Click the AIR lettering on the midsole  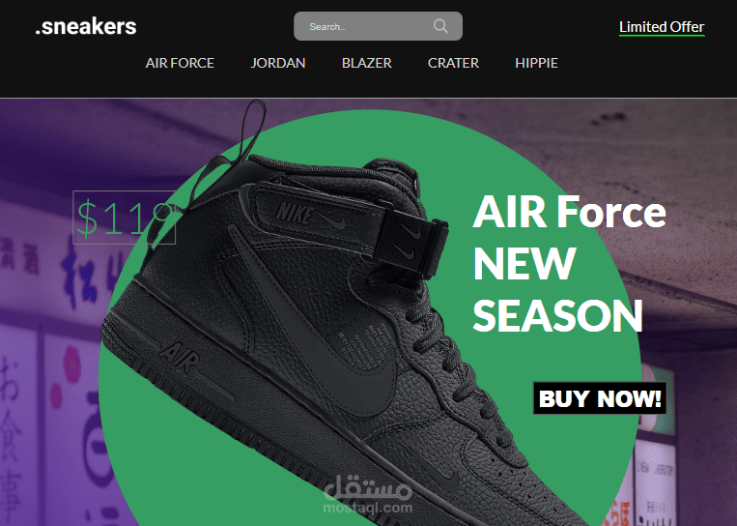pyautogui.click(x=179, y=358)
